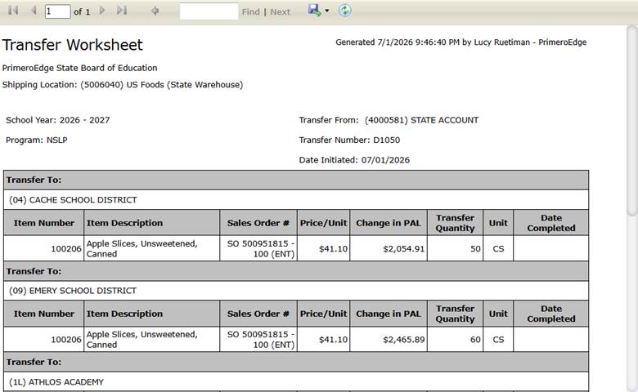Viewport: 638px width, 392px height.
Task: Click Transfer Quantity header in Emery table
Action: [456, 314]
